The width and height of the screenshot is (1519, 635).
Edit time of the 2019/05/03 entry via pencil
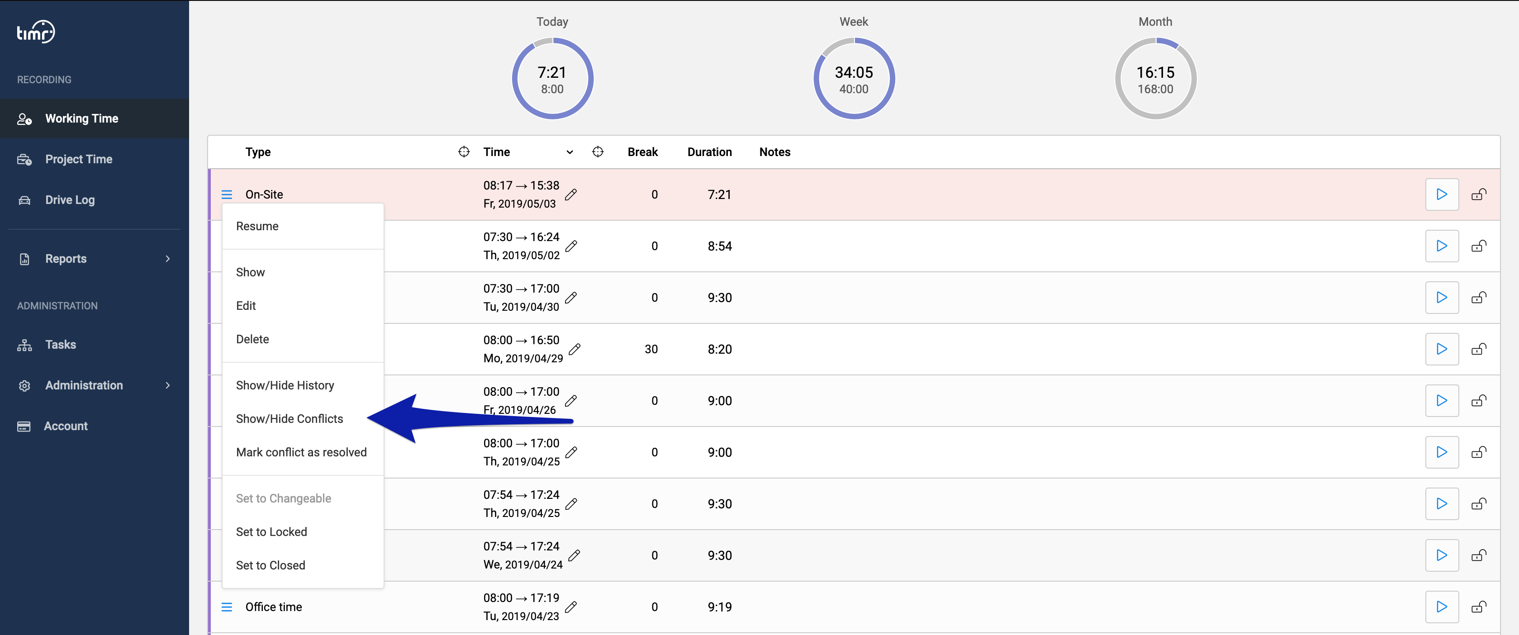point(571,194)
